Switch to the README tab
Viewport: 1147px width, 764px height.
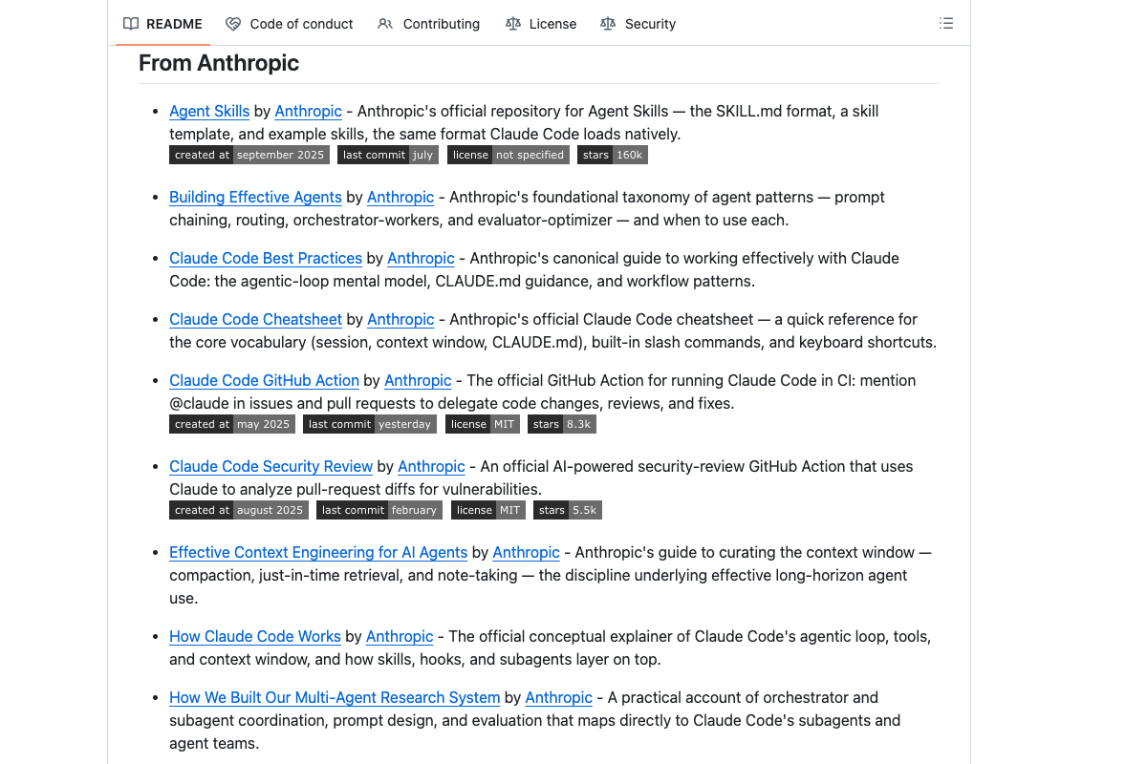click(162, 24)
